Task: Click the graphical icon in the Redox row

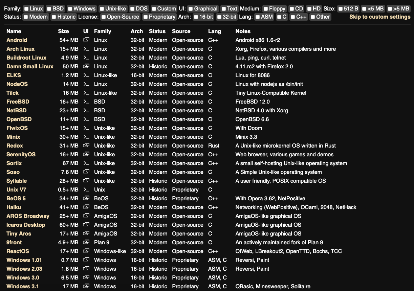Action: point(86,145)
